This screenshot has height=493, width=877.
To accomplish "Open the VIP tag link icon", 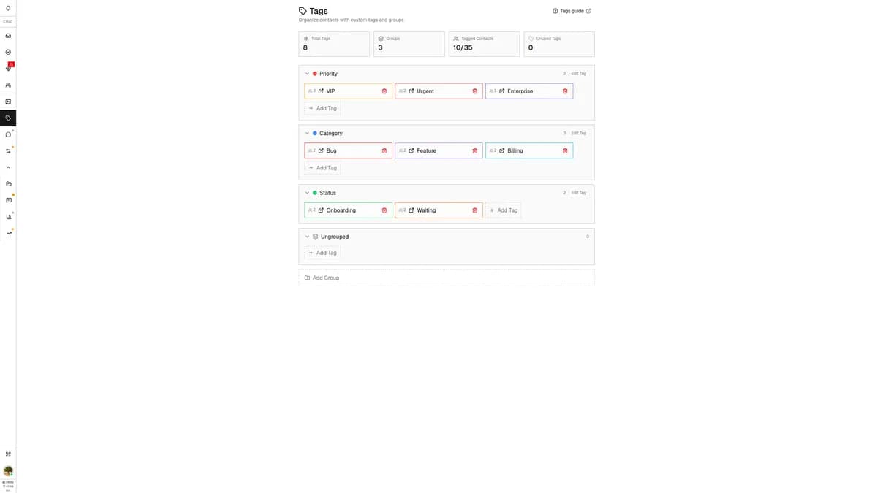I will coord(321,91).
